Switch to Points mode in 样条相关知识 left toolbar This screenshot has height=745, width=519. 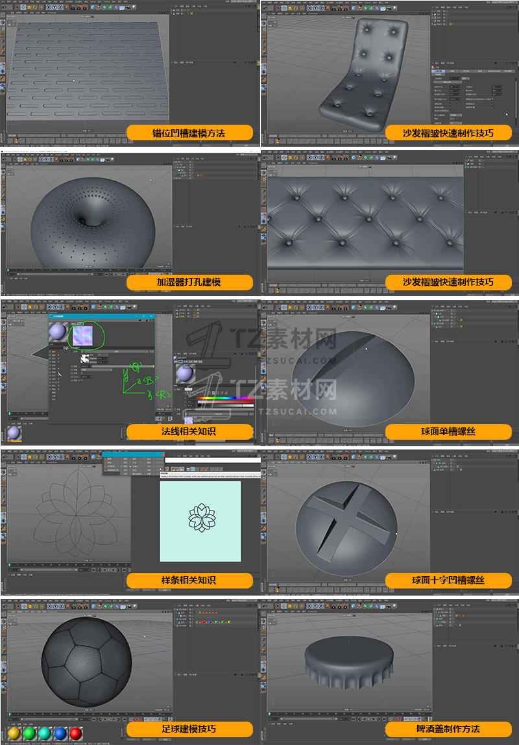[4, 490]
